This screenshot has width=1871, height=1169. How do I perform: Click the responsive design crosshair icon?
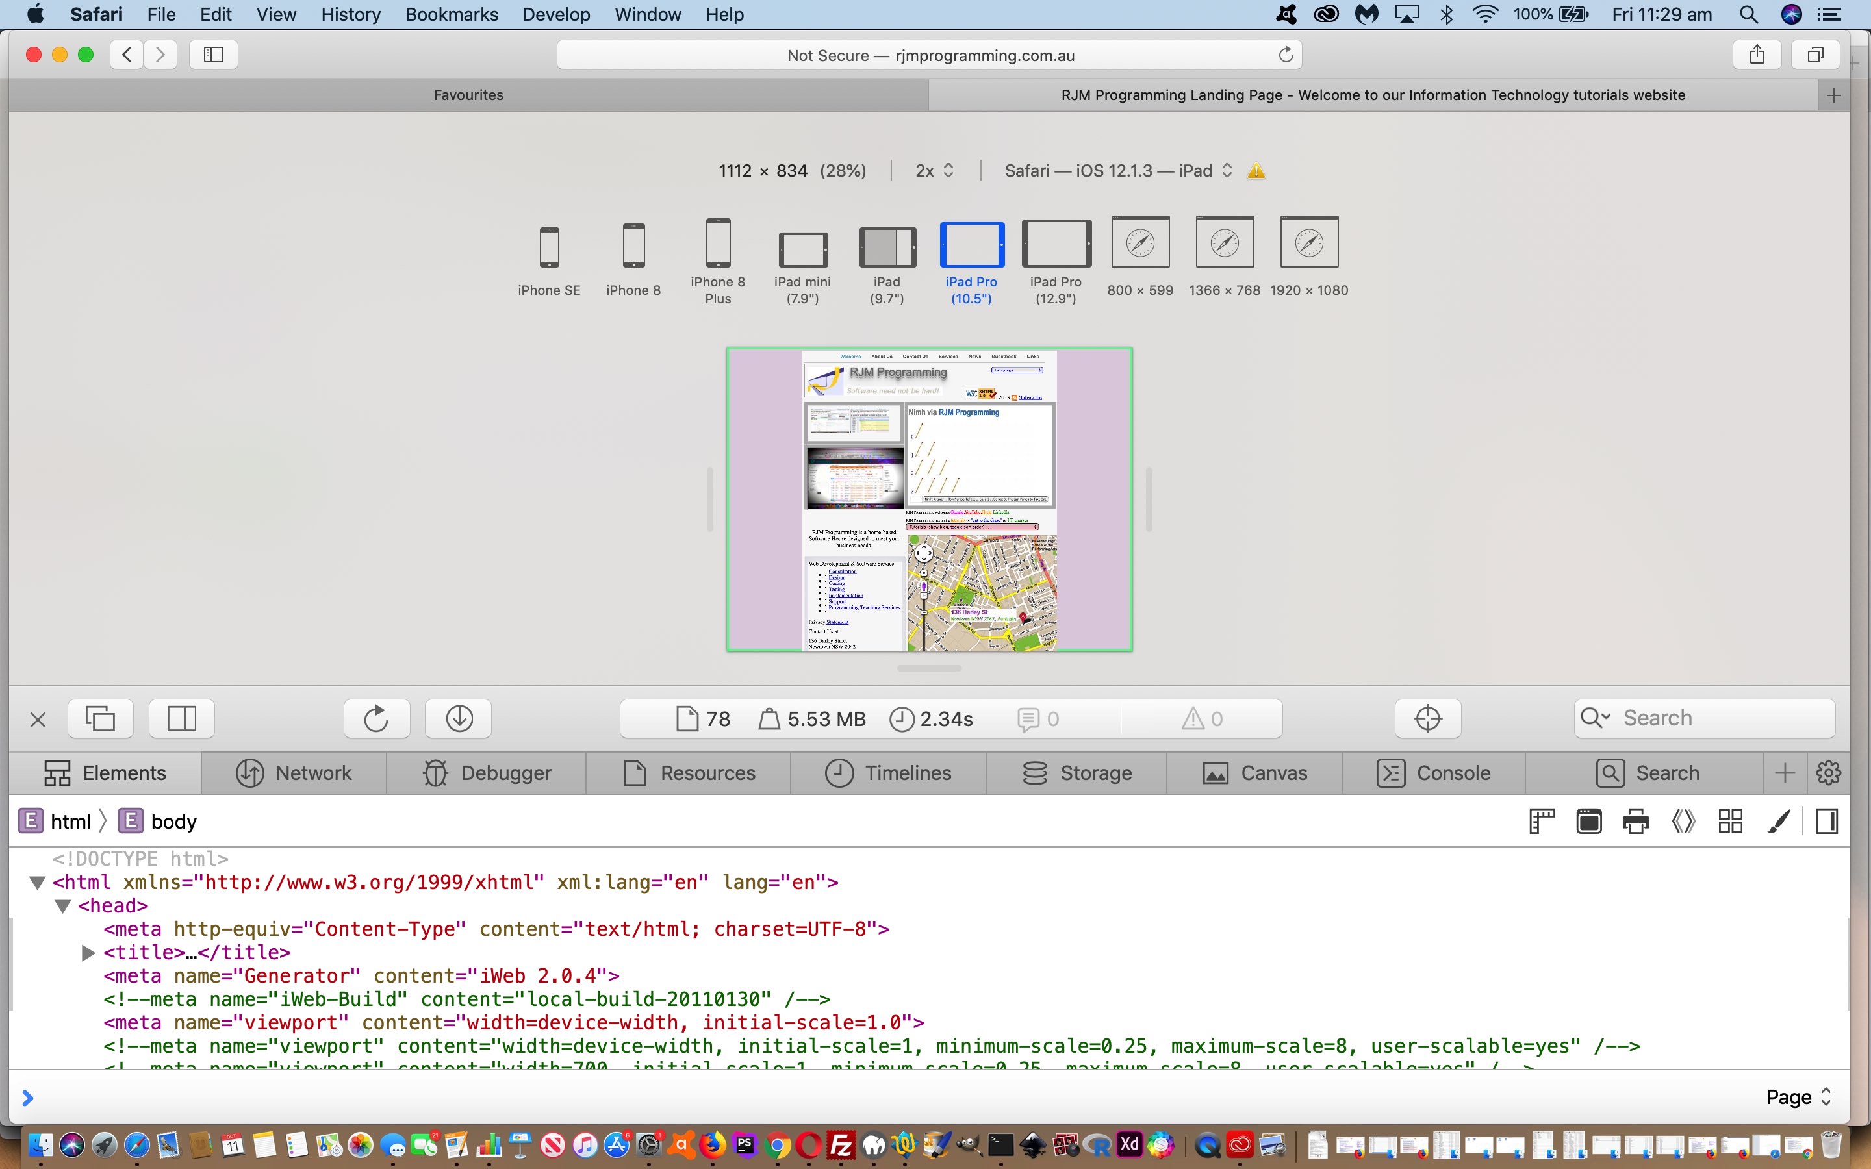coord(1428,718)
